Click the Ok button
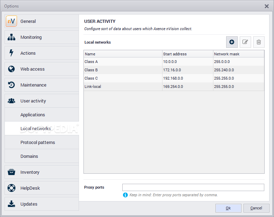Image resolution: width=274 pixels, height=217 pixels. [228, 208]
